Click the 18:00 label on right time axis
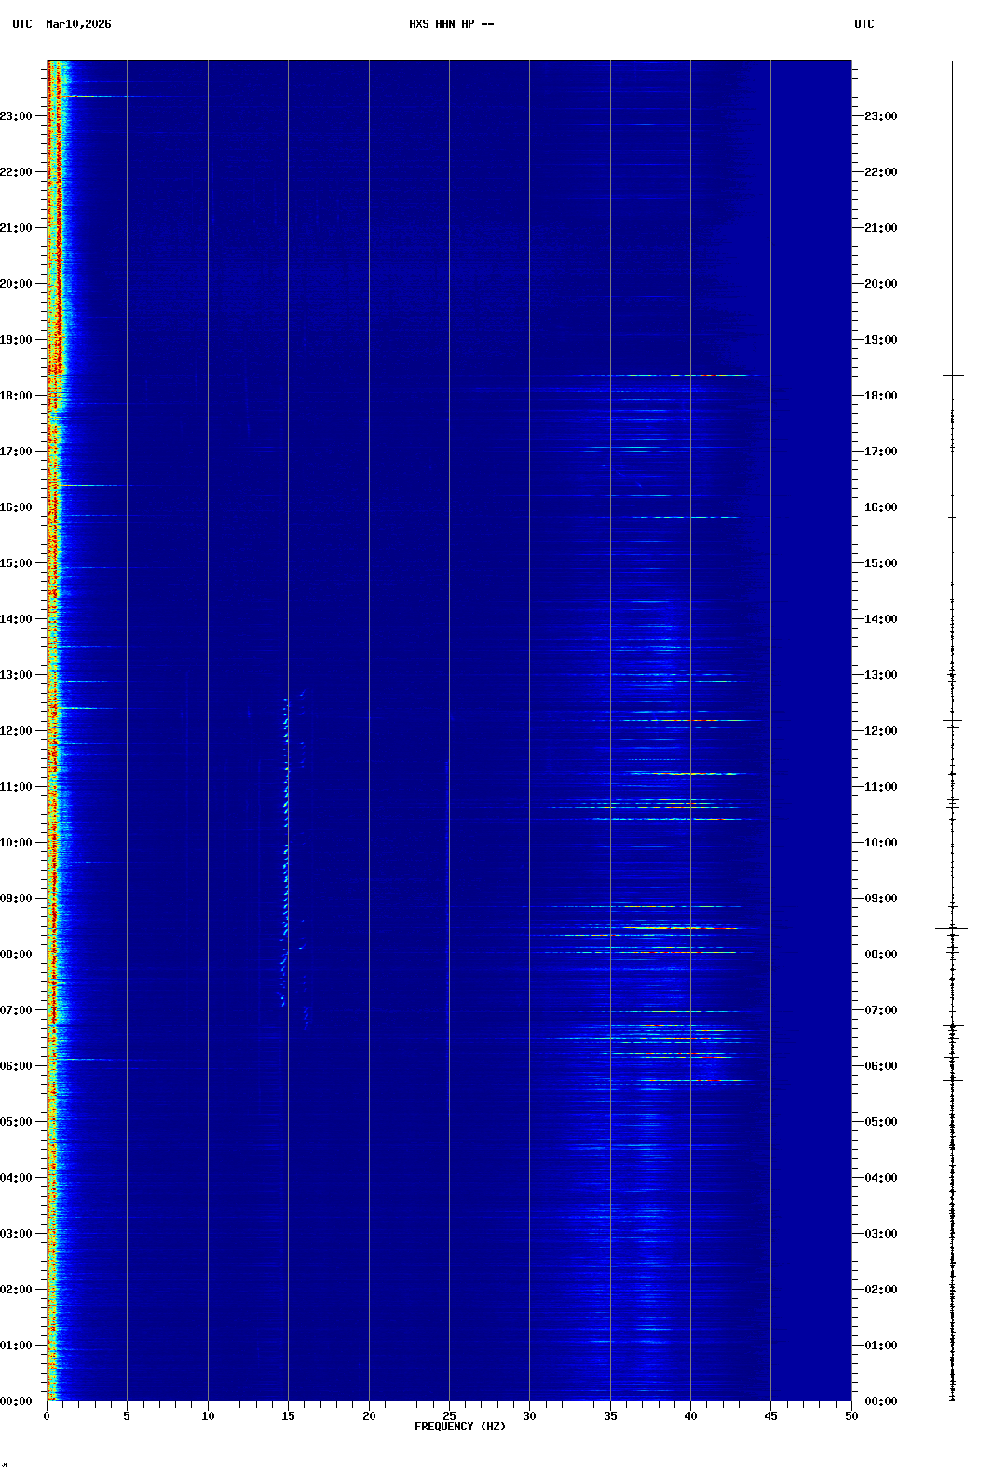This screenshot has width=993, height=1475. tap(880, 396)
